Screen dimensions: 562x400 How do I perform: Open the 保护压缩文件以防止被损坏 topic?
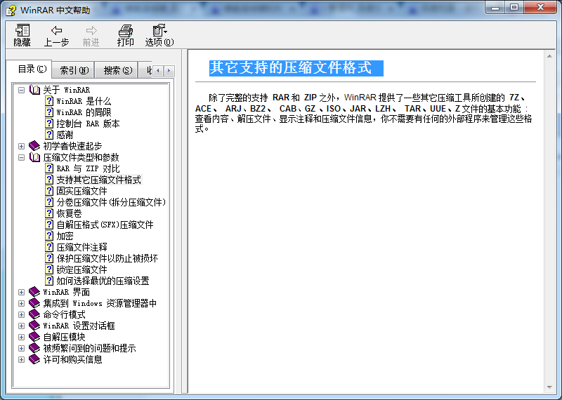[x=107, y=258]
